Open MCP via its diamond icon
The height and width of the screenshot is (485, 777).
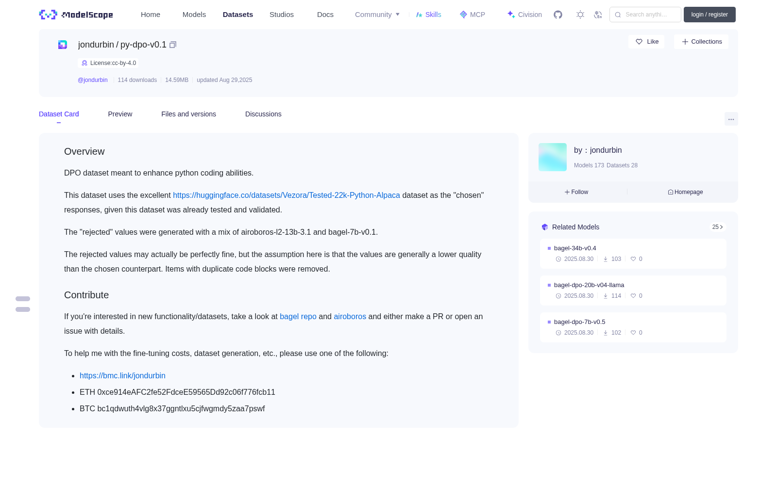click(463, 15)
